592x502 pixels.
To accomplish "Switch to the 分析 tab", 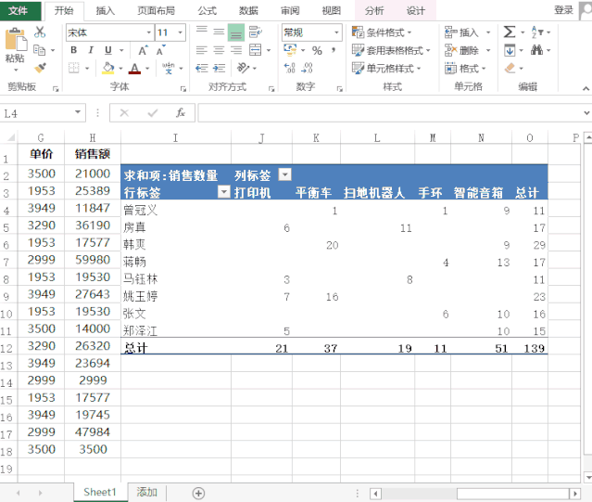I will pos(374,10).
